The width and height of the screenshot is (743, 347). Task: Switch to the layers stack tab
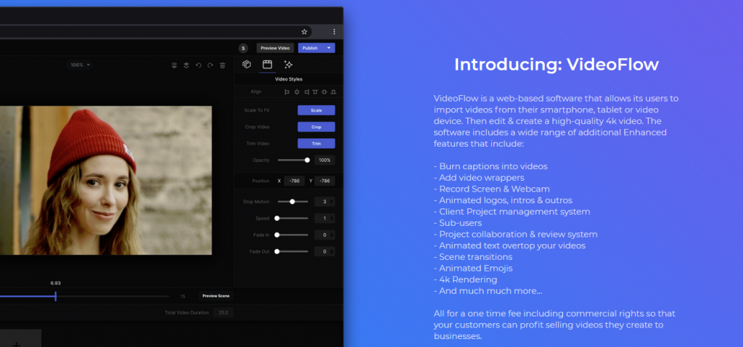[x=247, y=65]
